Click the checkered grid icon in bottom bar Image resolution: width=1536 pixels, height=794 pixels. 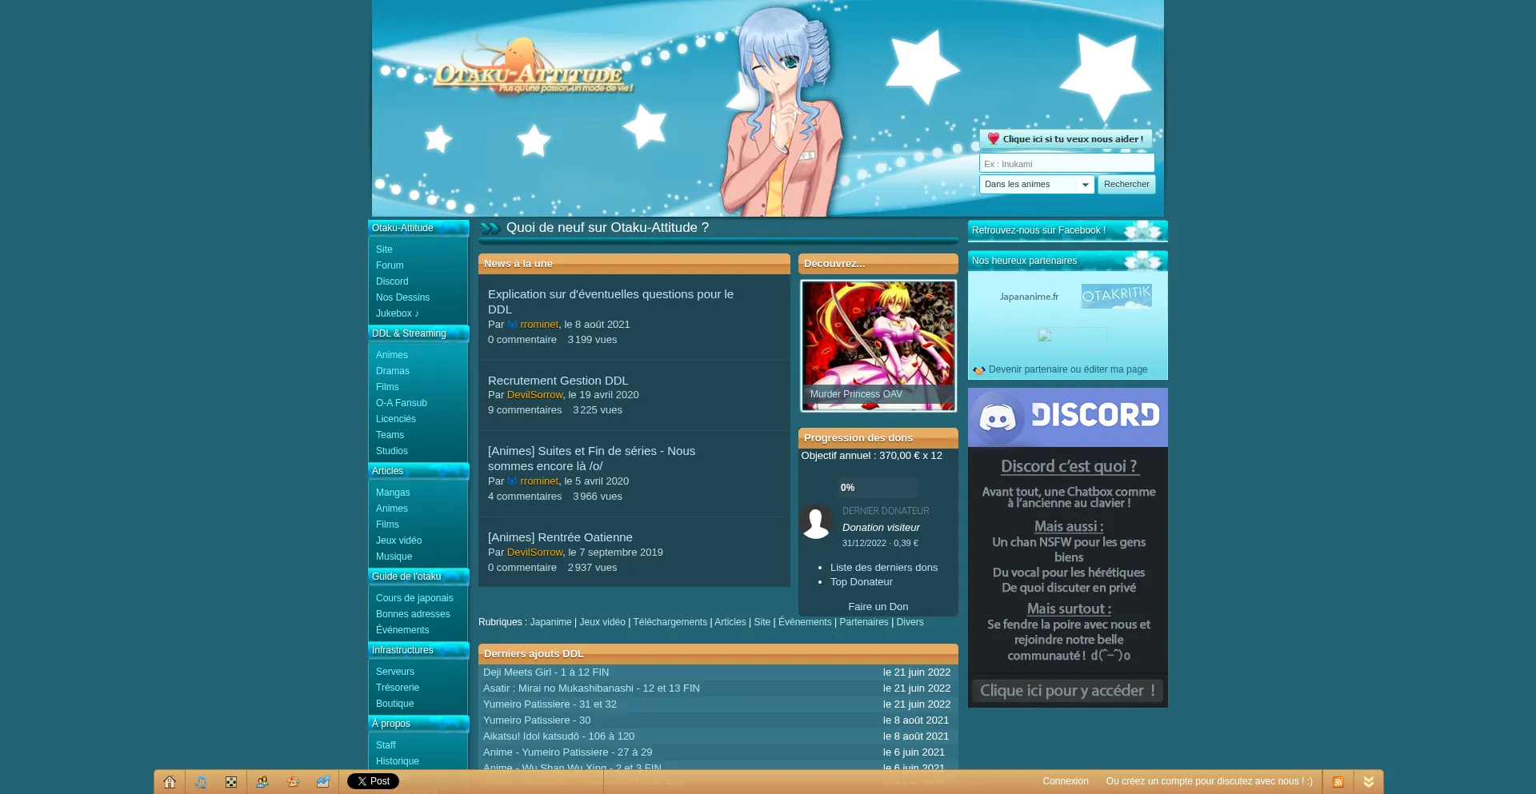[231, 782]
